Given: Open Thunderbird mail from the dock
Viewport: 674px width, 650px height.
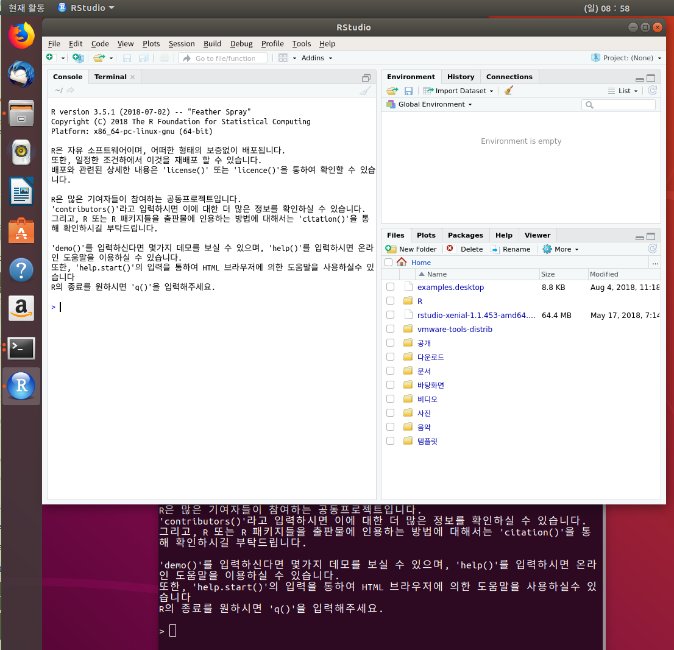Looking at the screenshot, I should tap(21, 74).
